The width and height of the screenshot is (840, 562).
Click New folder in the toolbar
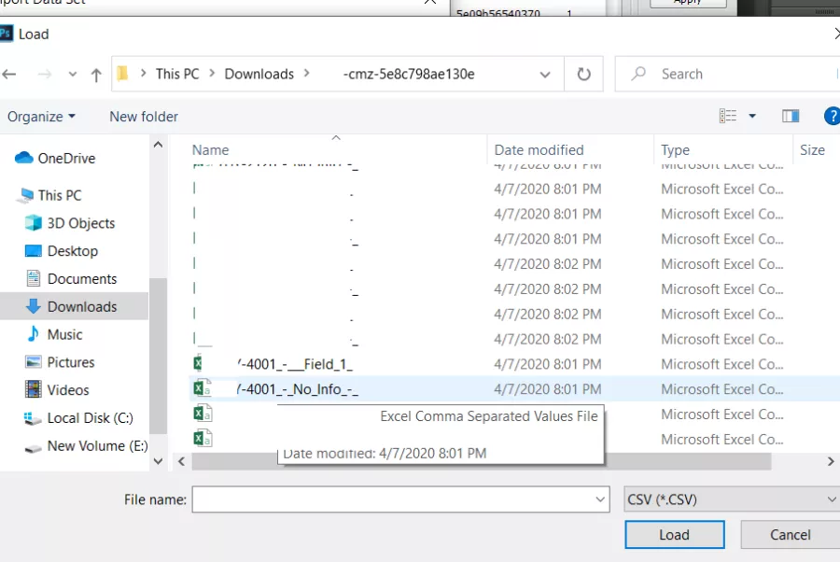tap(144, 117)
